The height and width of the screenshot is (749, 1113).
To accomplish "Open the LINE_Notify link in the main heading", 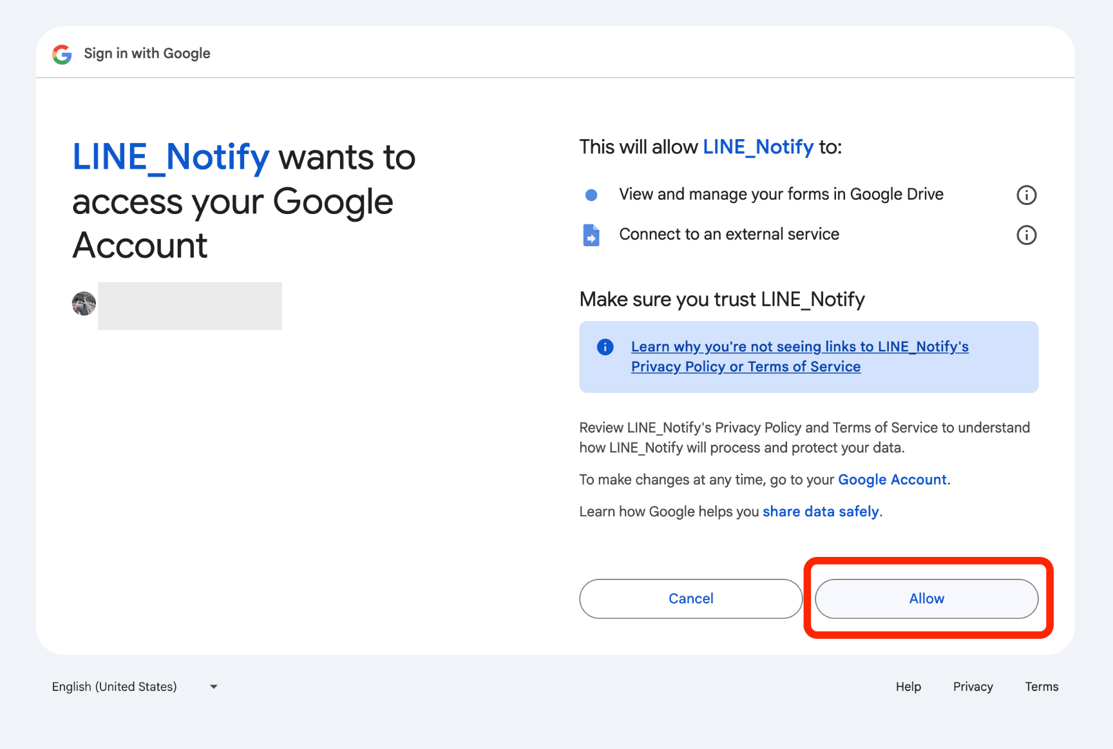I will [171, 157].
